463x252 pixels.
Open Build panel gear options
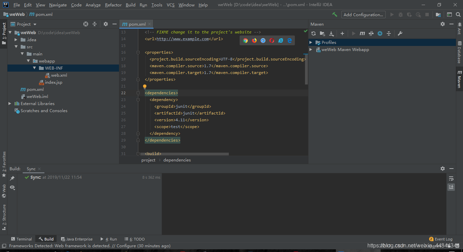[443, 168]
